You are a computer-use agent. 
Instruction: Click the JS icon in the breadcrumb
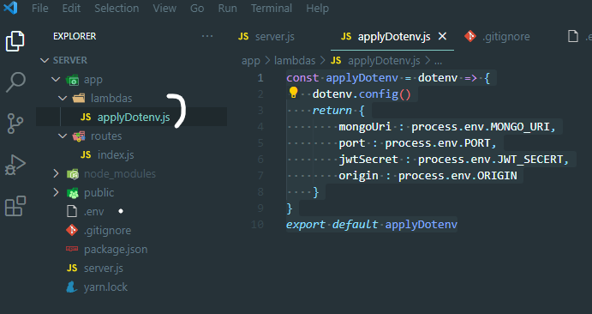click(x=336, y=60)
